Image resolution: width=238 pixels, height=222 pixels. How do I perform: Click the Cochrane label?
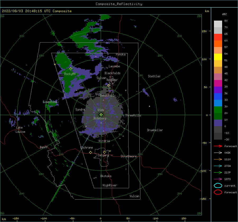[86, 148]
